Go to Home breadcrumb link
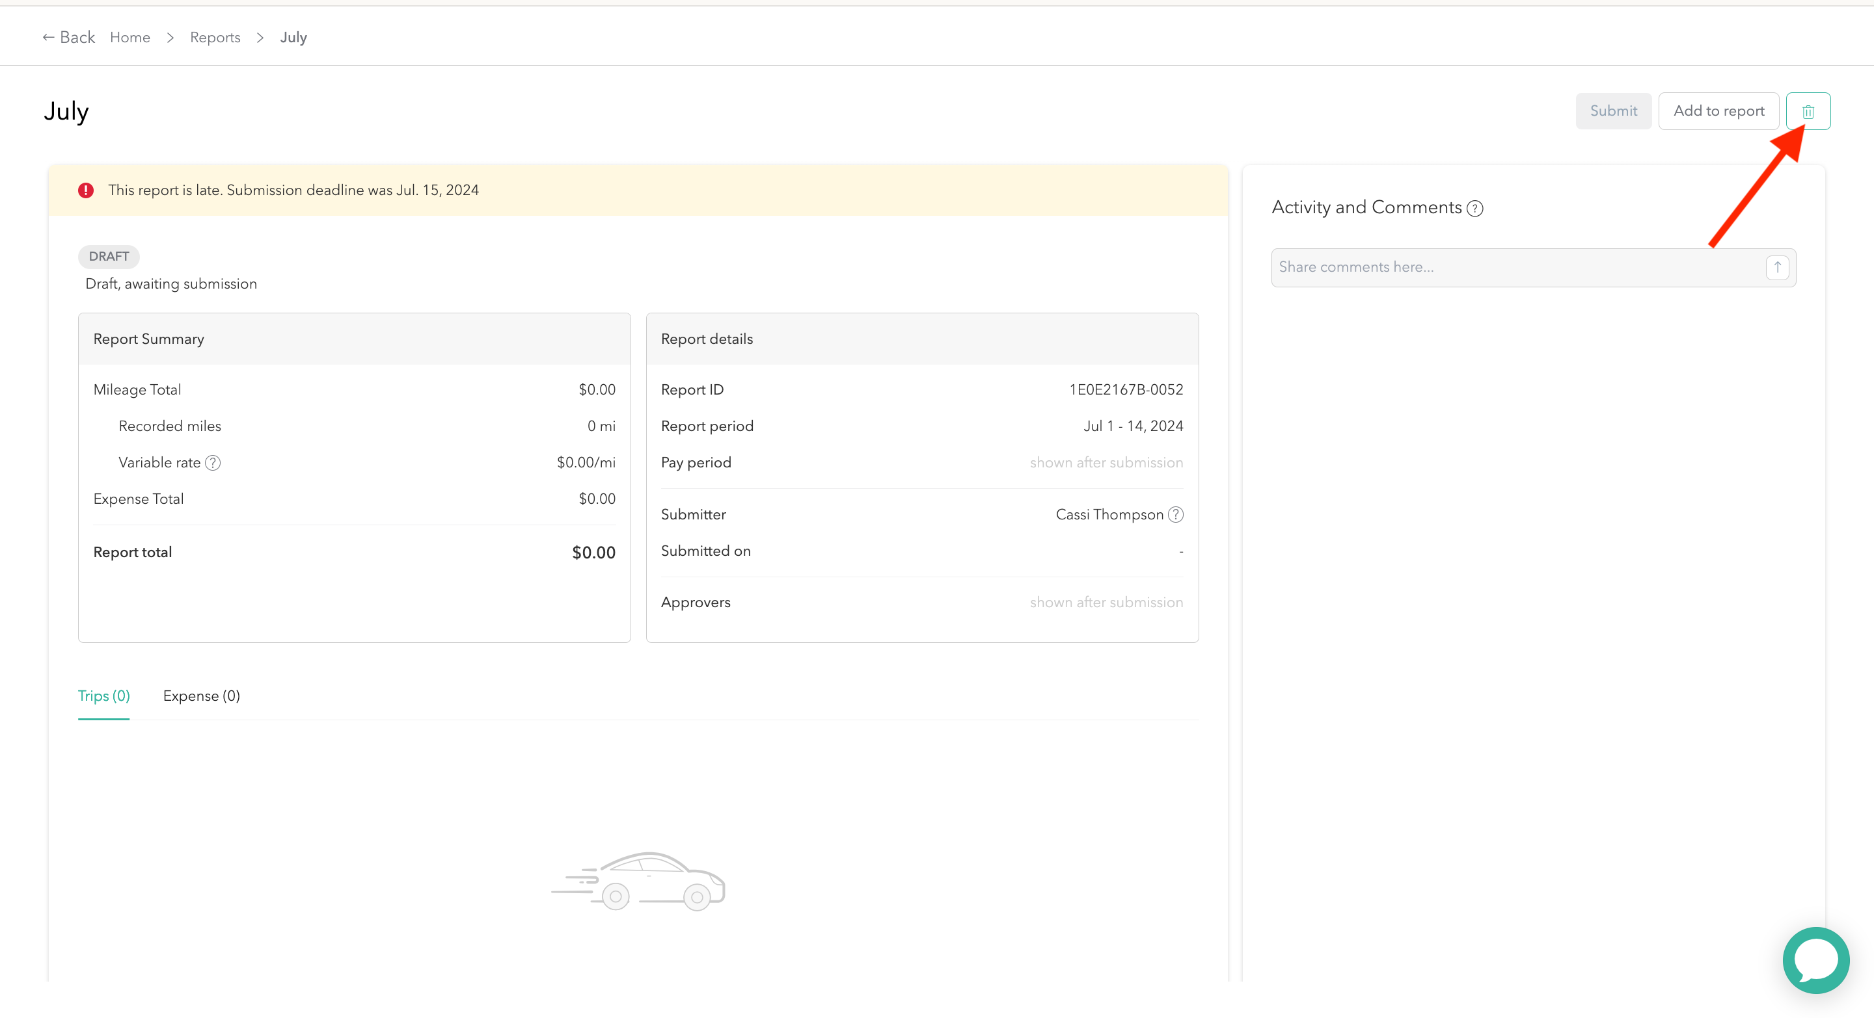Viewport: 1874px width, 1018px height. (x=130, y=37)
